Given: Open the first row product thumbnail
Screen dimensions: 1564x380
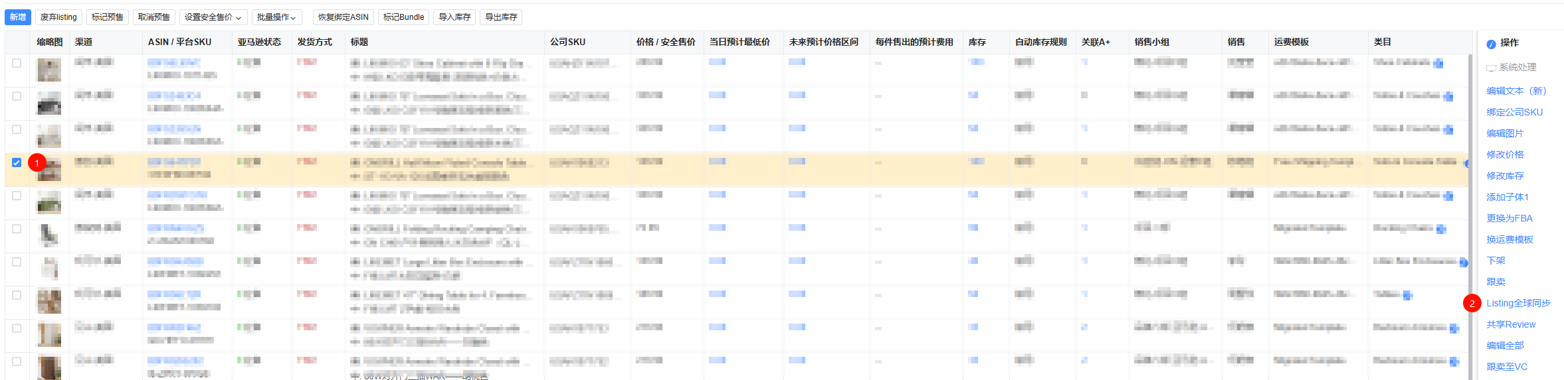Looking at the screenshot, I should [49, 70].
